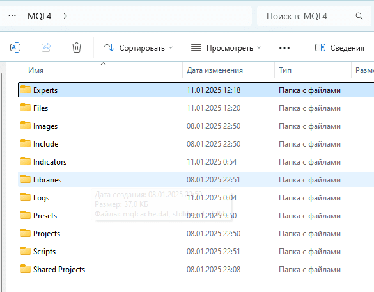374x292 pixels.
Task: Click the type cell in Scripts row
Action: click(309, 252)
